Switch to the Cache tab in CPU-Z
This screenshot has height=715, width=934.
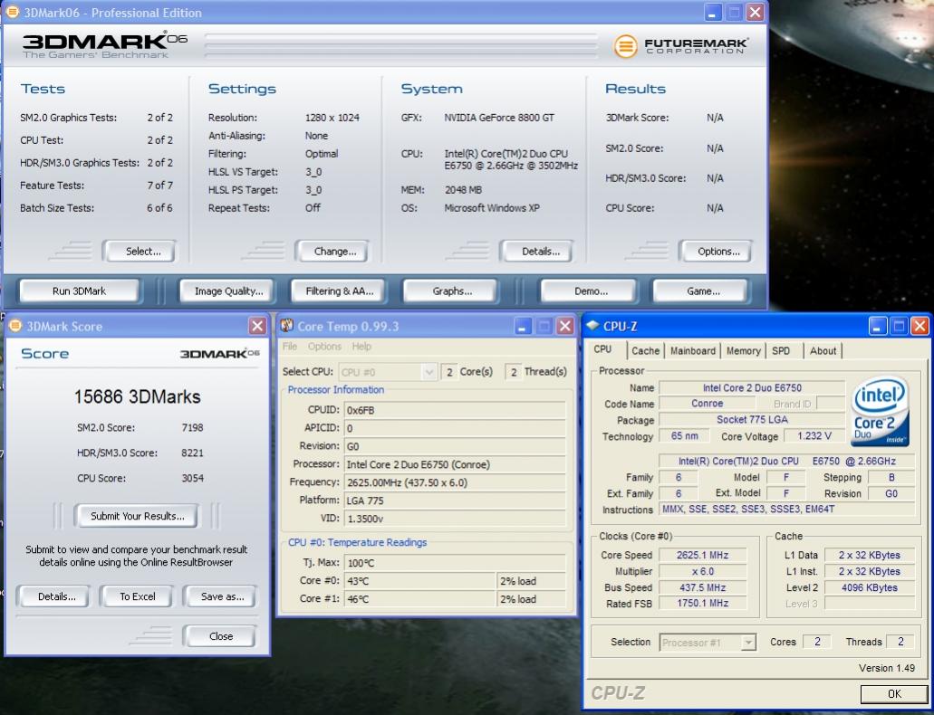coord(645,350)
